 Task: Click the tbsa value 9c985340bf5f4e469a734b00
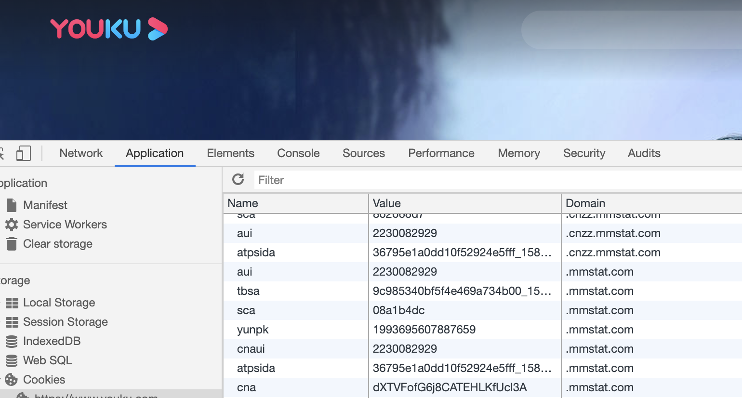(462, 291)
